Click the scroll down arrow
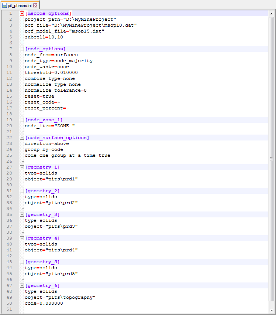The height and width of the screenshot is (315, 276). coord(272,310)
